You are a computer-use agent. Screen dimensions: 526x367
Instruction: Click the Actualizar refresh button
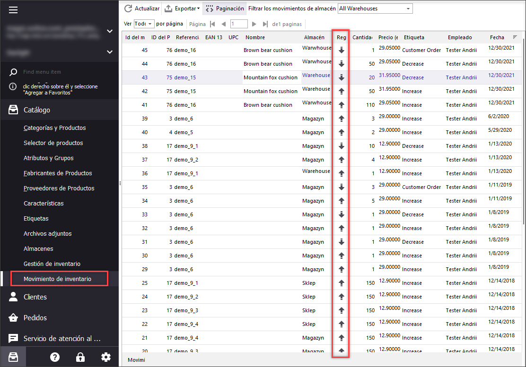(x=142, y=9)
